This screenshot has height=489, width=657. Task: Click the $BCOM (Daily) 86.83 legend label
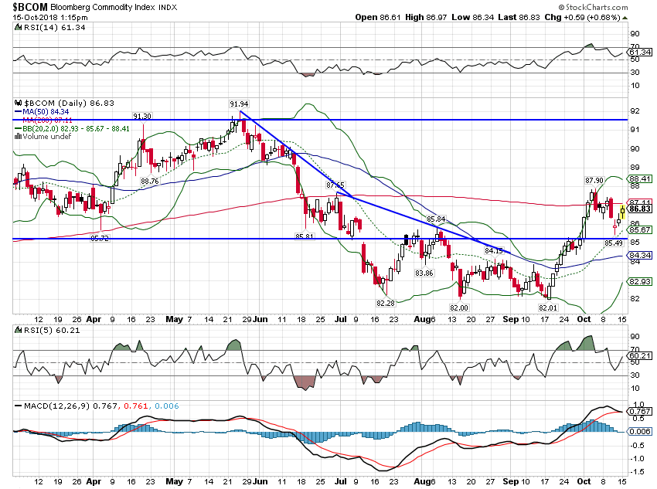click(x=69, y=103)
